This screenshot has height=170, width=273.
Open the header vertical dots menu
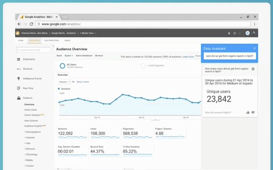(240, 33)
